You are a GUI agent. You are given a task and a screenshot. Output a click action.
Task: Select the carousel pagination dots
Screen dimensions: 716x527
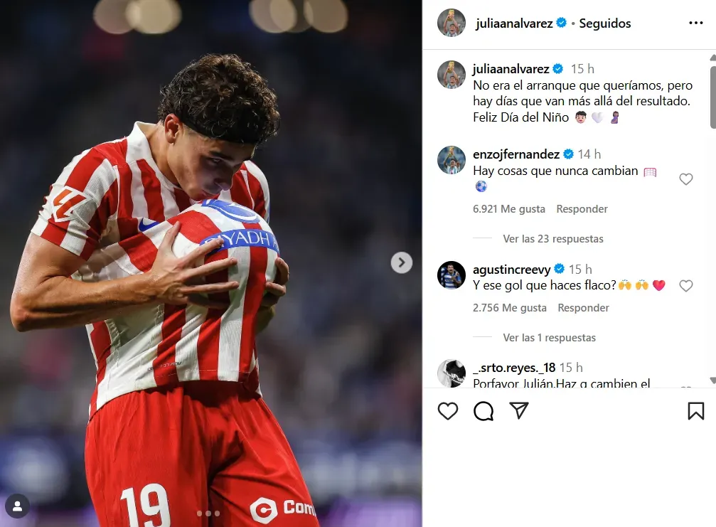(x=208, y=513)
